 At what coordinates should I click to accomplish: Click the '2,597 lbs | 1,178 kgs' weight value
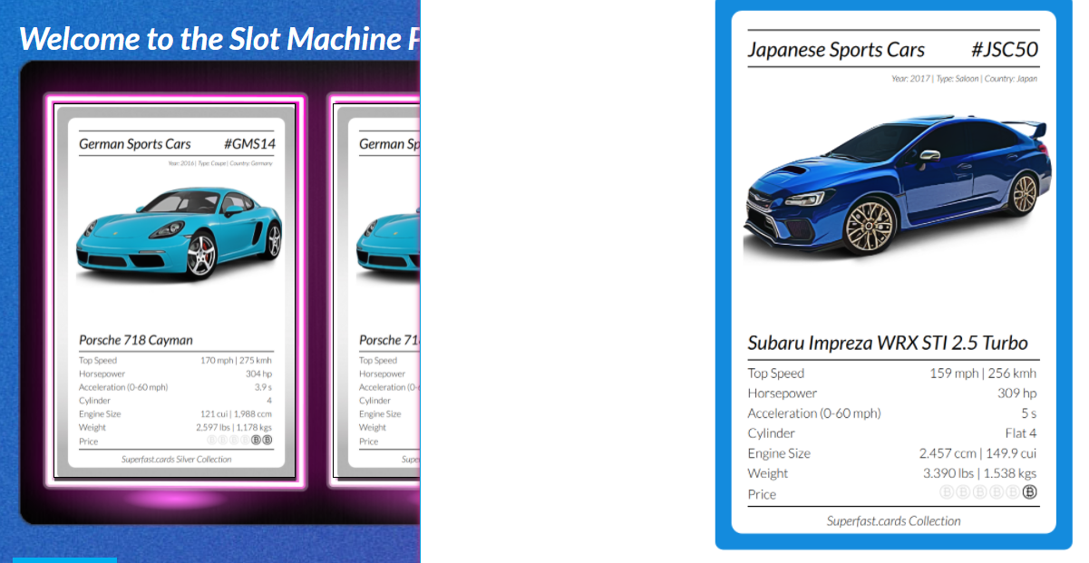pyautogui.click(x=234, y=427)
